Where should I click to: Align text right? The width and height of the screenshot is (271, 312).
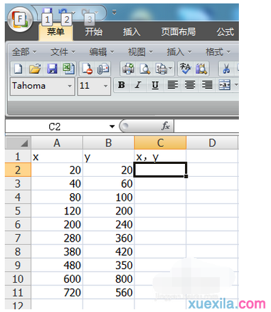point(207,85)
